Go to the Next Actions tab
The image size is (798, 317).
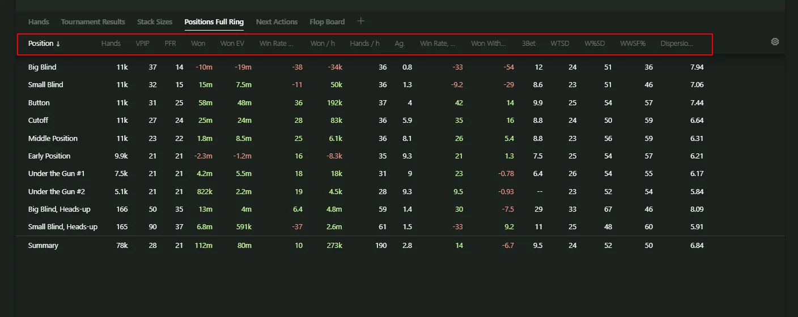pos(277,22)
